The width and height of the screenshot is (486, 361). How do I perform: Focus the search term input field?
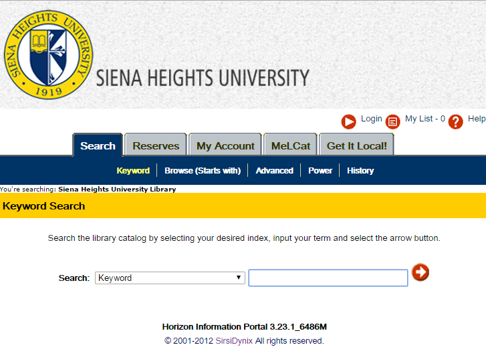tap(328, 278)
